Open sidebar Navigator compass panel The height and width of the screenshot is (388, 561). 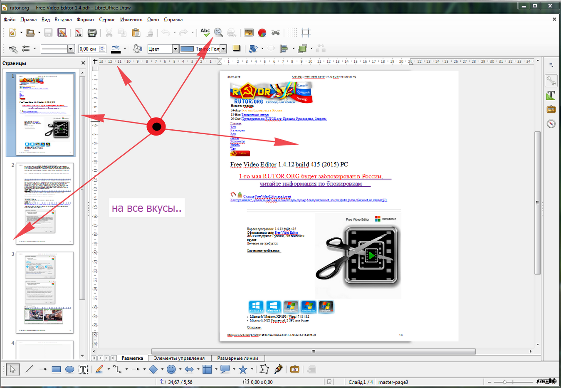coord(551,124)
